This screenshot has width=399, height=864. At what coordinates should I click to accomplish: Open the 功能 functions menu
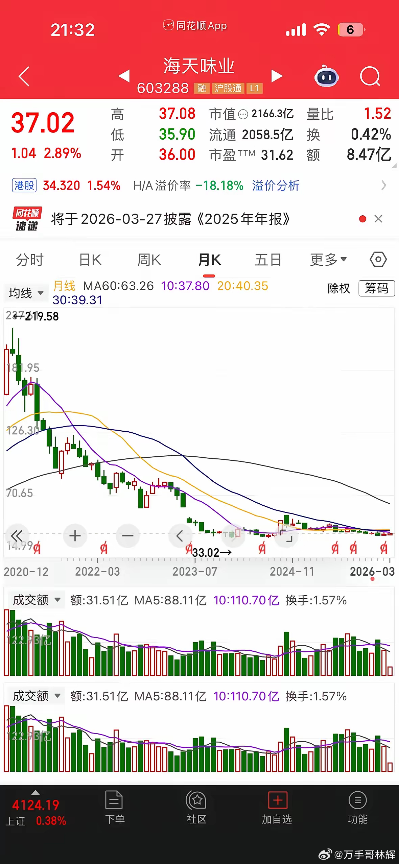click(357, 808)
